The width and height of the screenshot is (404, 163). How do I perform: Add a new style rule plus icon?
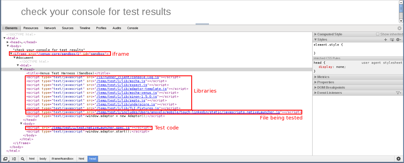pyautogui.click(x=386, y=40)
